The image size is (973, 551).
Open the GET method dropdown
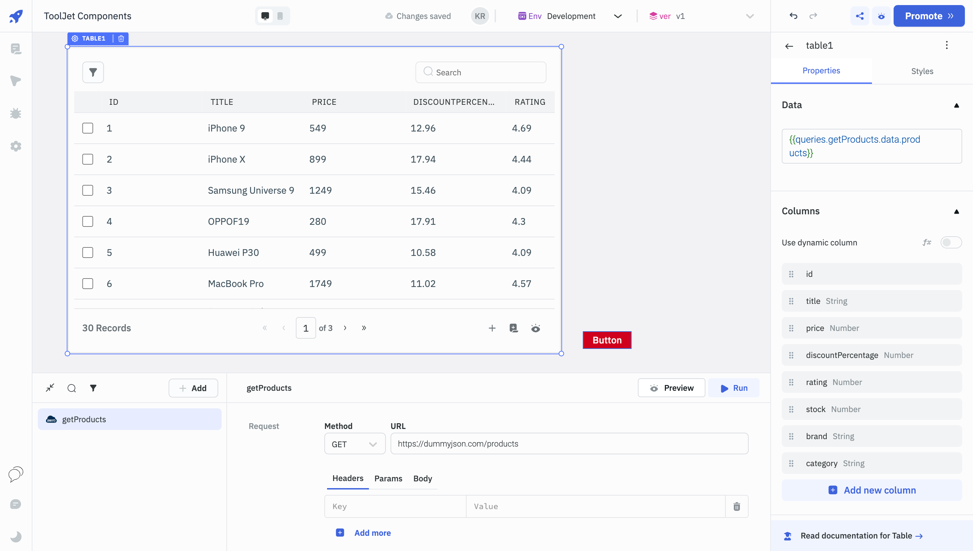click(354, 444)
